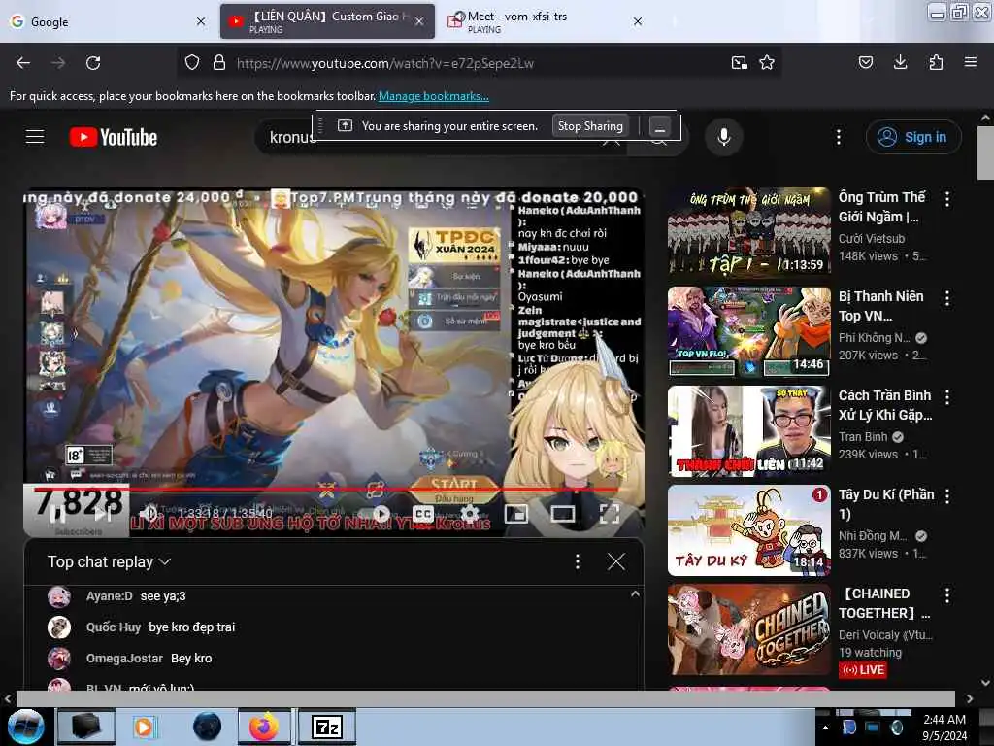Switch to the Meet vom-xfsi-trs tab
Screen dimensions: 994x746
click(546, 21)
